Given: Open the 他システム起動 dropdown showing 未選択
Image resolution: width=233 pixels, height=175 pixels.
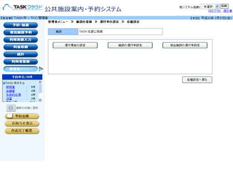Looking at the screenshot, I should (210, 6).
